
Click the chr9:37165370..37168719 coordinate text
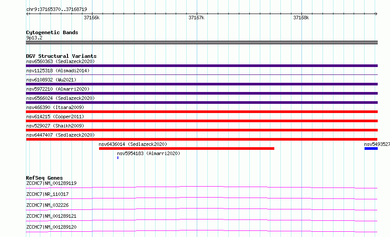57,10
